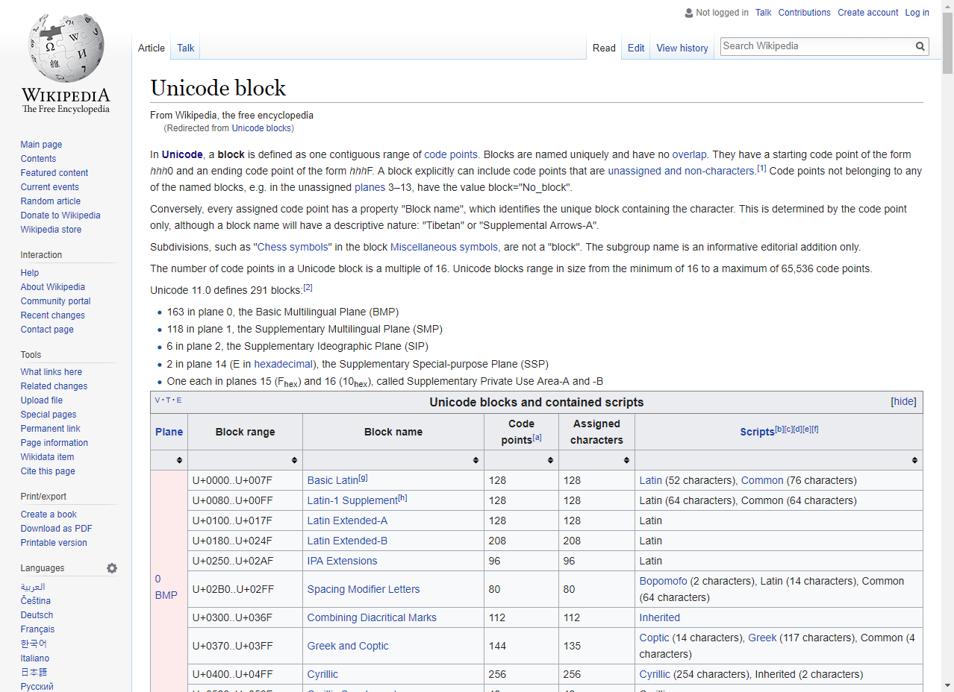Click the search magnifier icon
Viewport: 954px width, 692px height.
click(920, 46)
